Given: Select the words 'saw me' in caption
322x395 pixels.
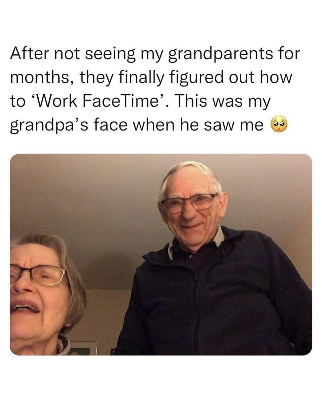Looking at the screenshot, I should [x=235, y=125].
